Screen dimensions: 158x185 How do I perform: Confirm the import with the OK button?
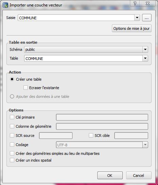click(x=110, y=176)
